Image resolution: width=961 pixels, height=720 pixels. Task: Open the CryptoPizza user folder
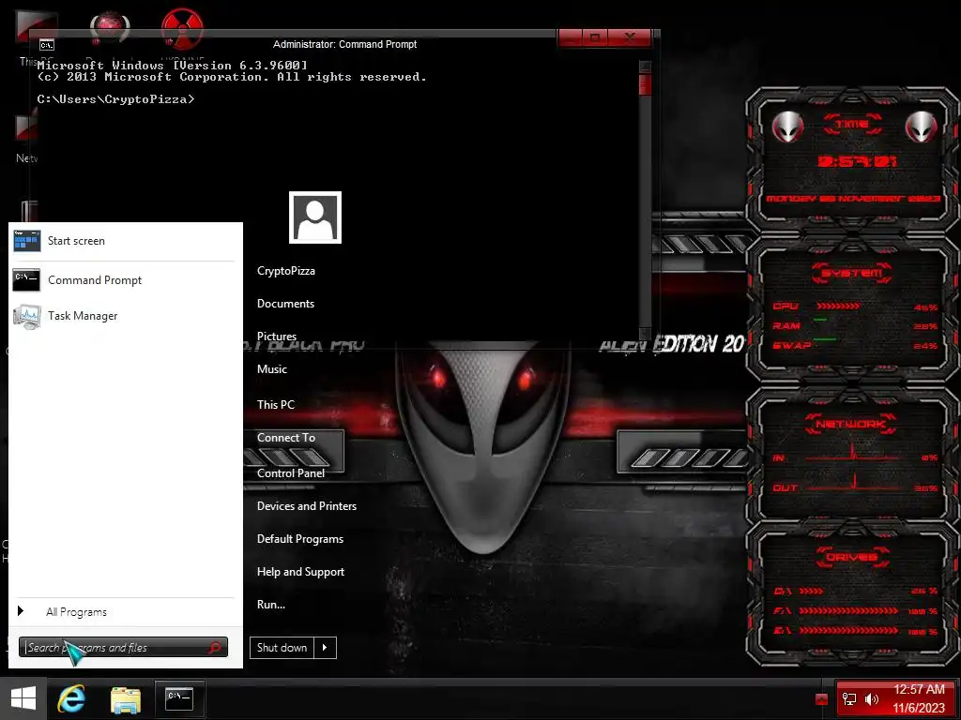[285, 271]
